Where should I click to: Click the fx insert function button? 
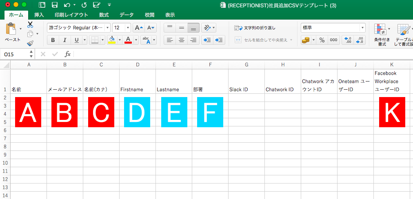pos(68,54)
